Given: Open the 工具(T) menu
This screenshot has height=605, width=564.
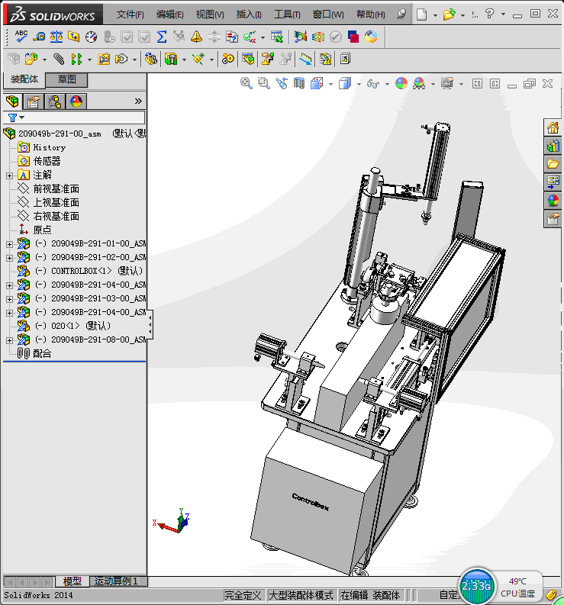Looking at the screenshot, I should coord(287,14).
